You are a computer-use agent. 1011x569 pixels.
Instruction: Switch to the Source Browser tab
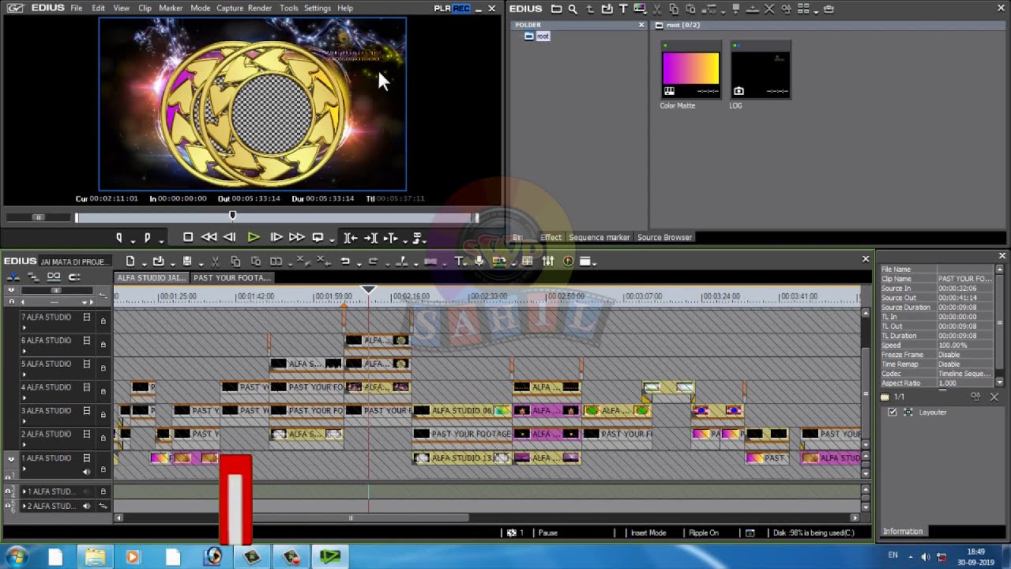click(x=664, y=237)
